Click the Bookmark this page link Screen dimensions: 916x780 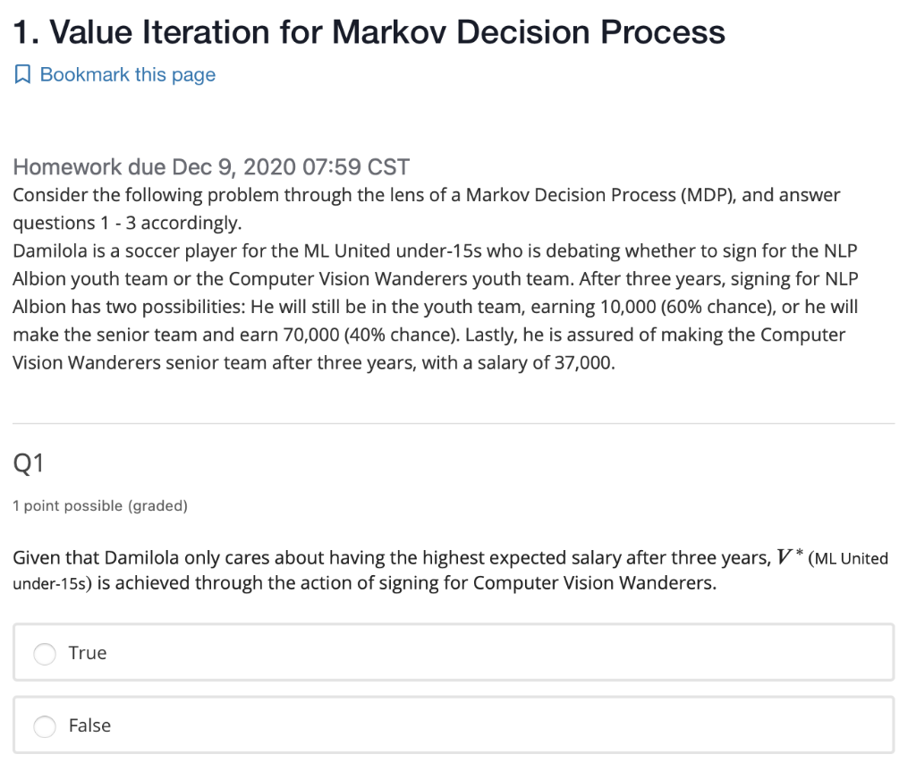(x=126, y=74)
